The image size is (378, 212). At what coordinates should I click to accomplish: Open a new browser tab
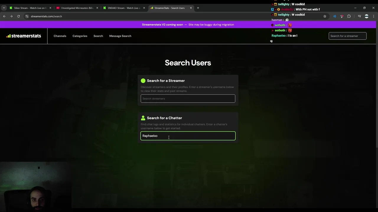(198, 8)
